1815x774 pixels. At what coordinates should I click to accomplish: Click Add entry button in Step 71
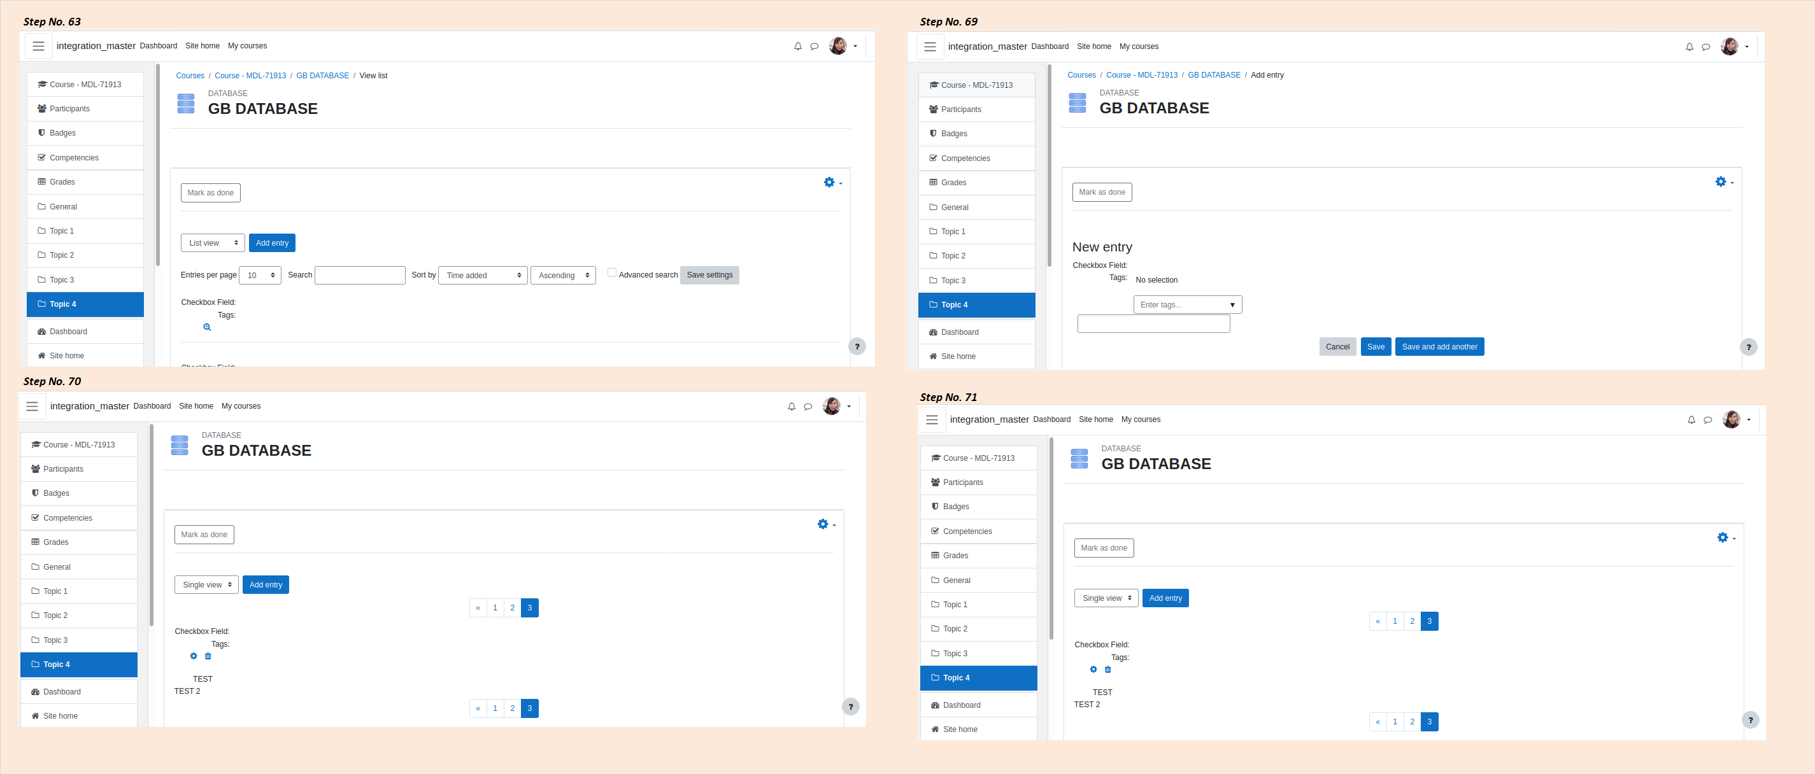[x=1165, y=598]
